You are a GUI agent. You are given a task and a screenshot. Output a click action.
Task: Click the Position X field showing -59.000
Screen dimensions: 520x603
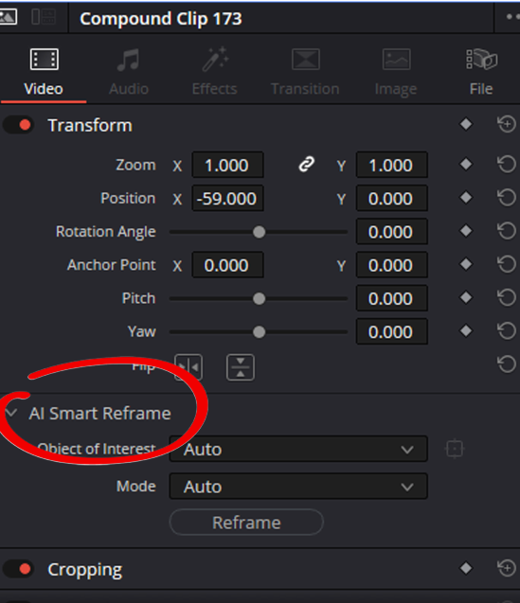click(228, 199)
